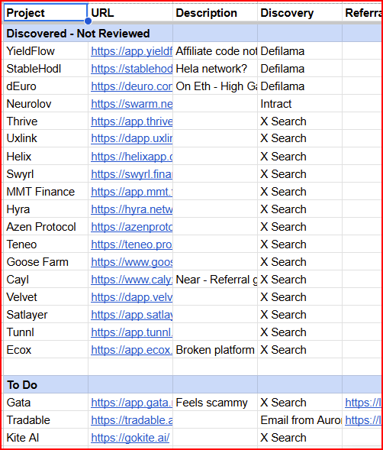Screen dimensions: 383x450
Task: Open the Goose Farm website link
Action: click(x=131, y=262)
